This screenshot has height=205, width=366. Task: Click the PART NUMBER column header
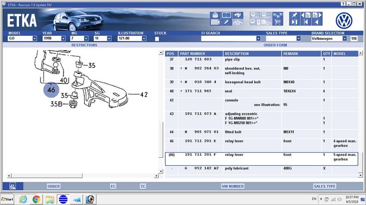coord(201,54)
